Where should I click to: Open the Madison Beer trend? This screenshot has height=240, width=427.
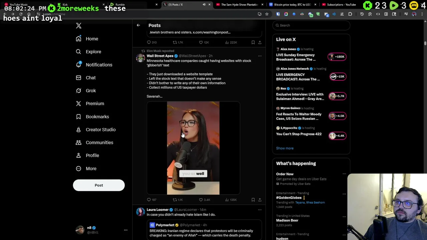coord(287,220)
